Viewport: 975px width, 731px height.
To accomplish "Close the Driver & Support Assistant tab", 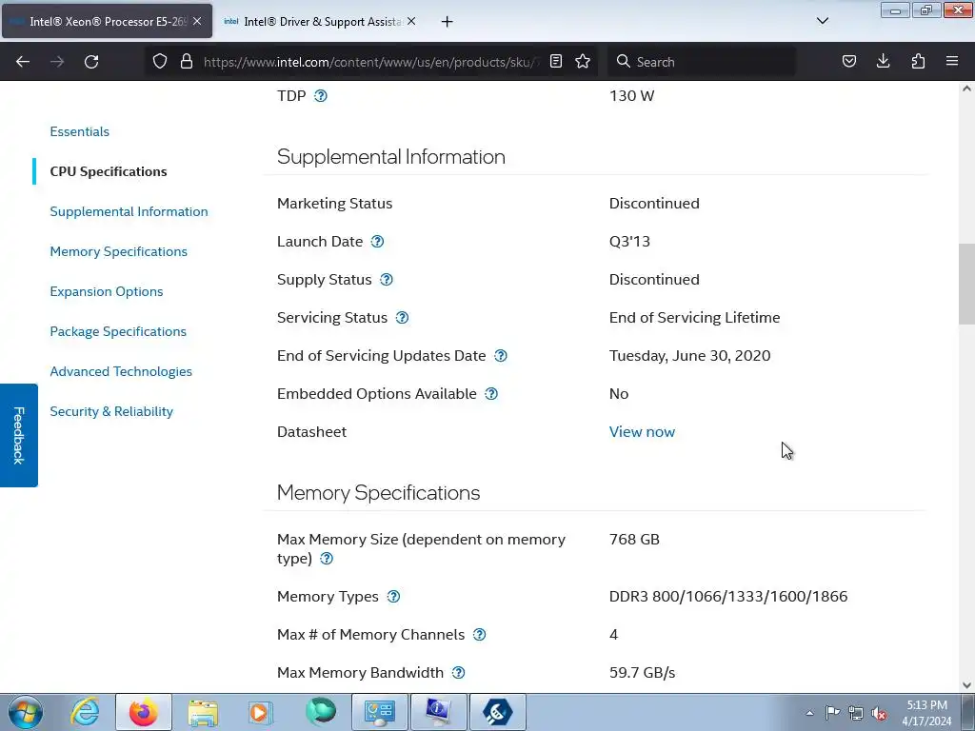I will tap(411, 21).
